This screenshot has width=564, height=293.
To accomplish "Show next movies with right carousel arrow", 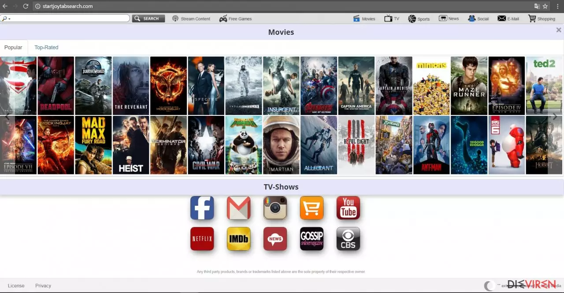I will coord(555,116).
